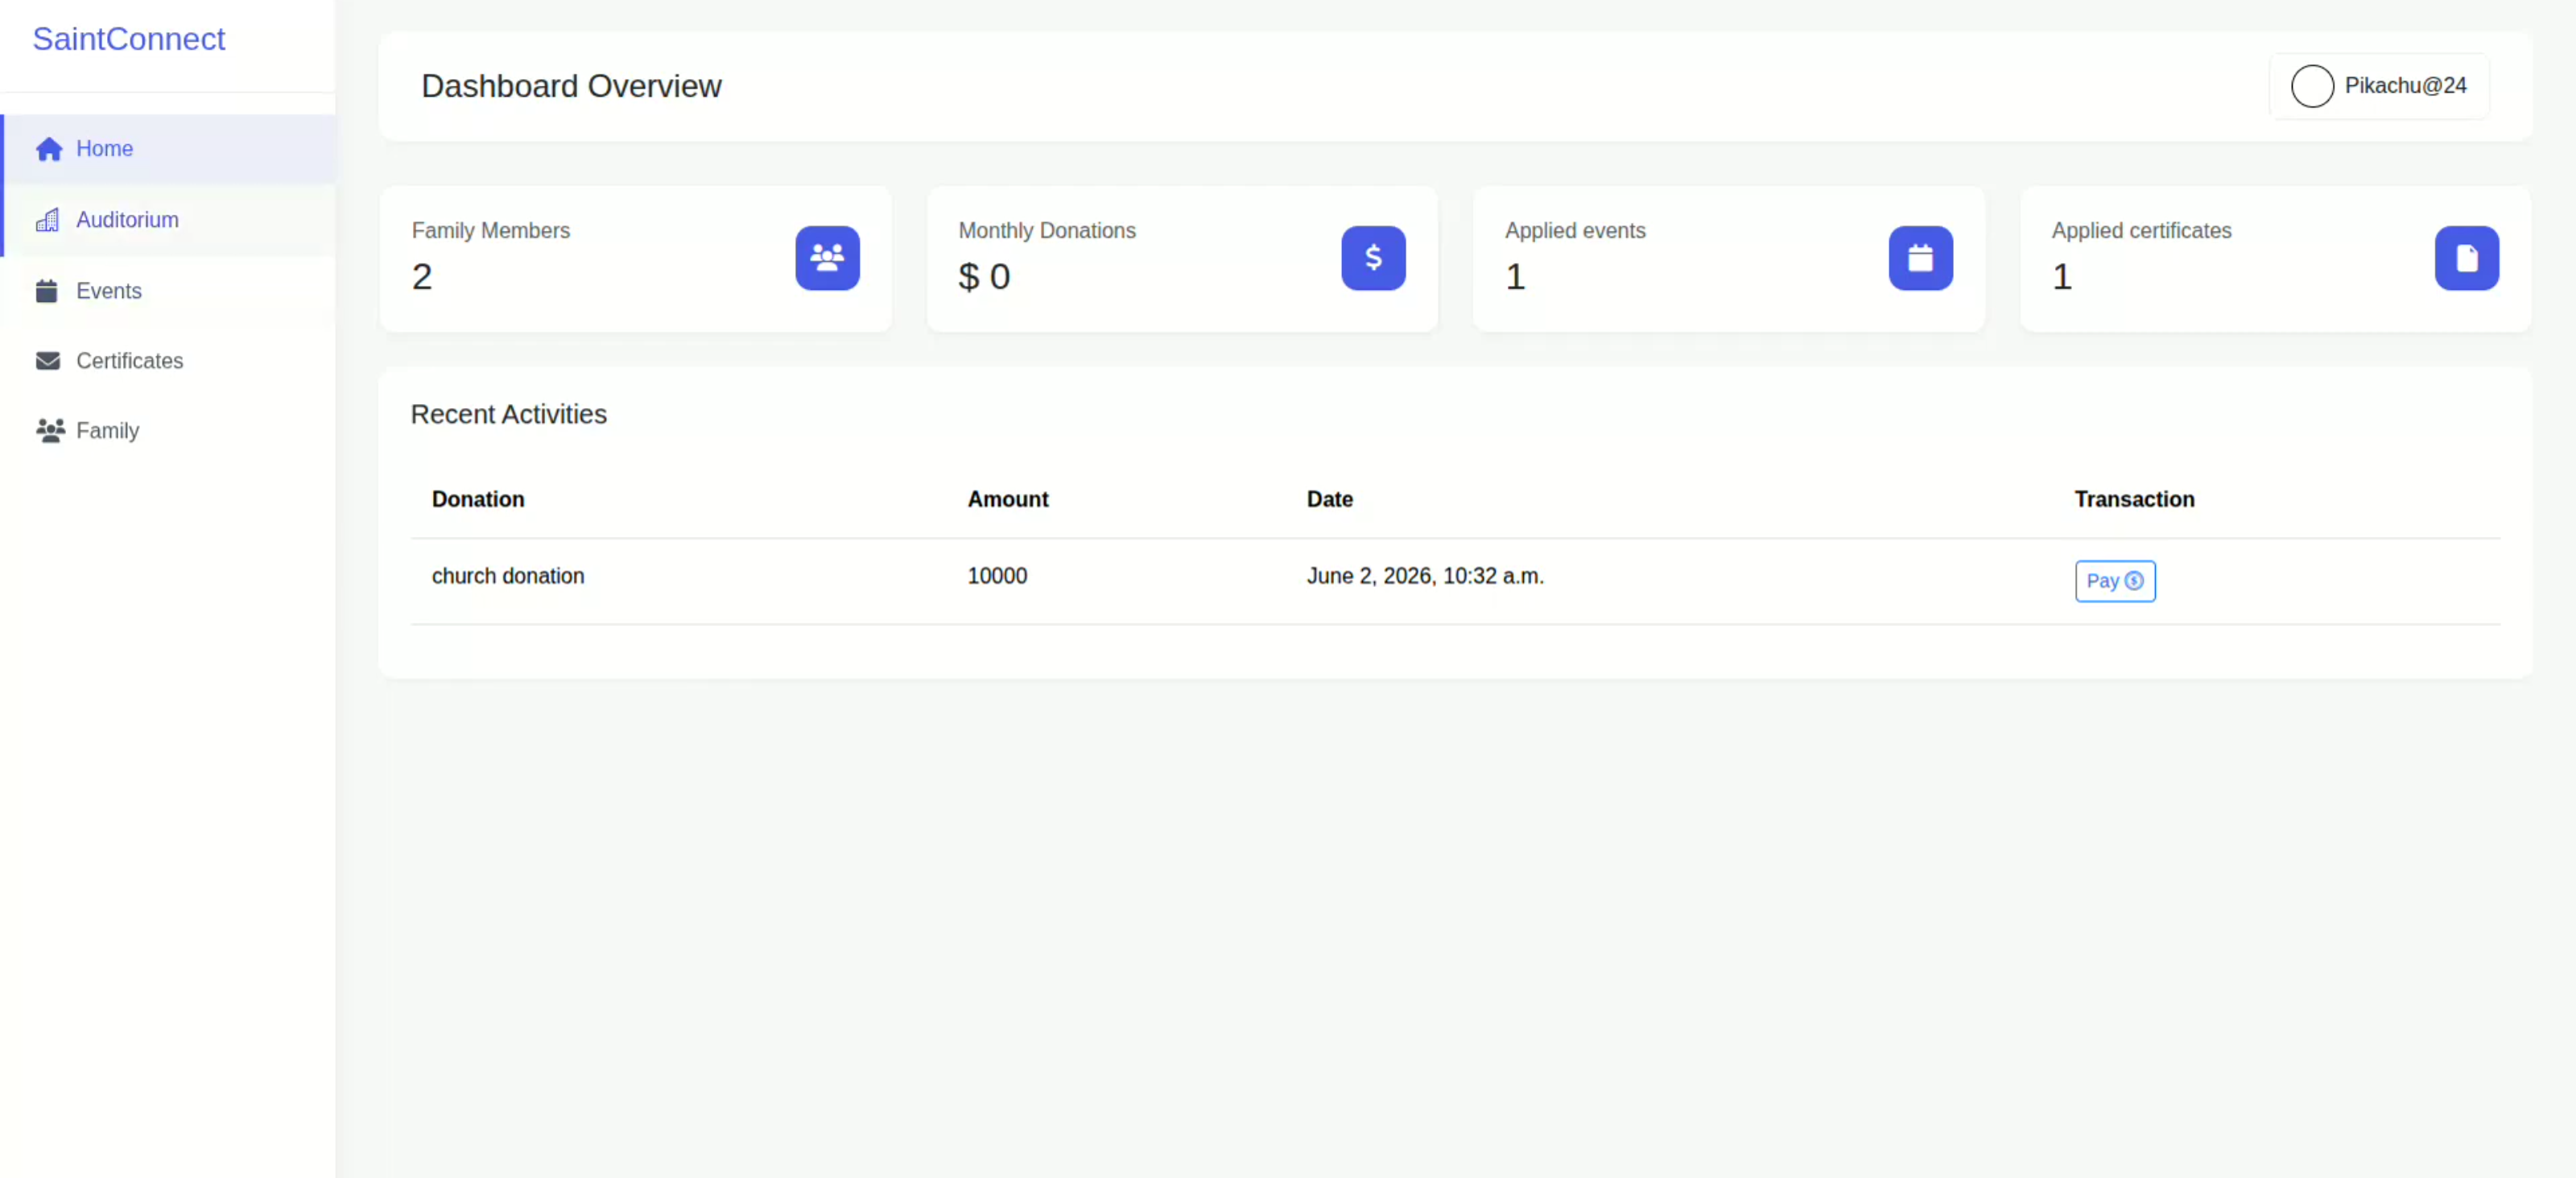Click the Applied events calendar icon
Screen dimensions: 2576x1178
[x=1920, y=258]
